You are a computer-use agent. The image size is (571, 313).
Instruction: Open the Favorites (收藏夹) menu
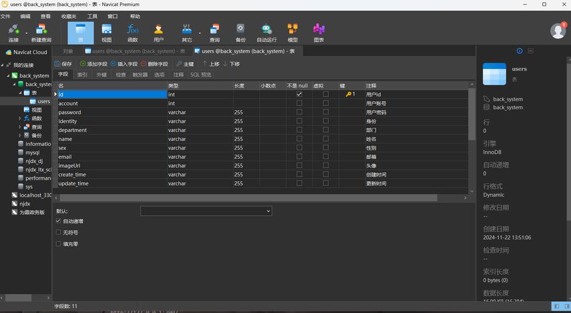69,16
